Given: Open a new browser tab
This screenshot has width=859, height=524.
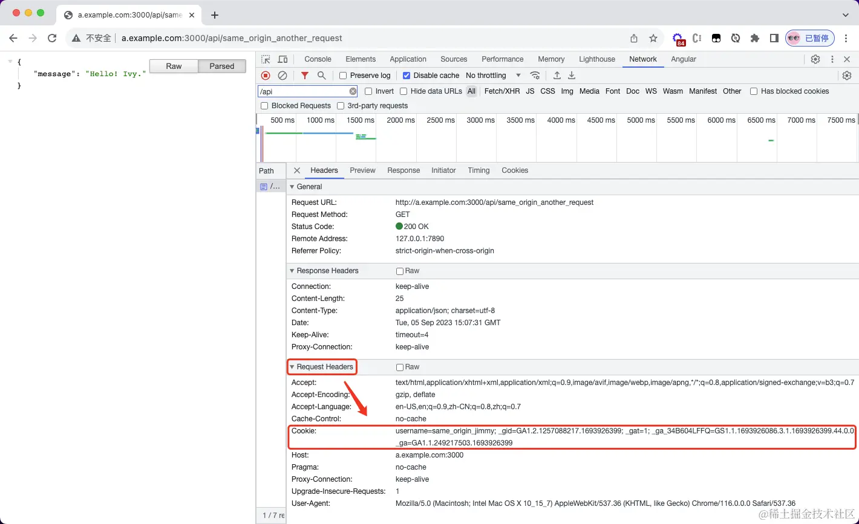Looking at the screenshot, I should click(x=215, y=15).
